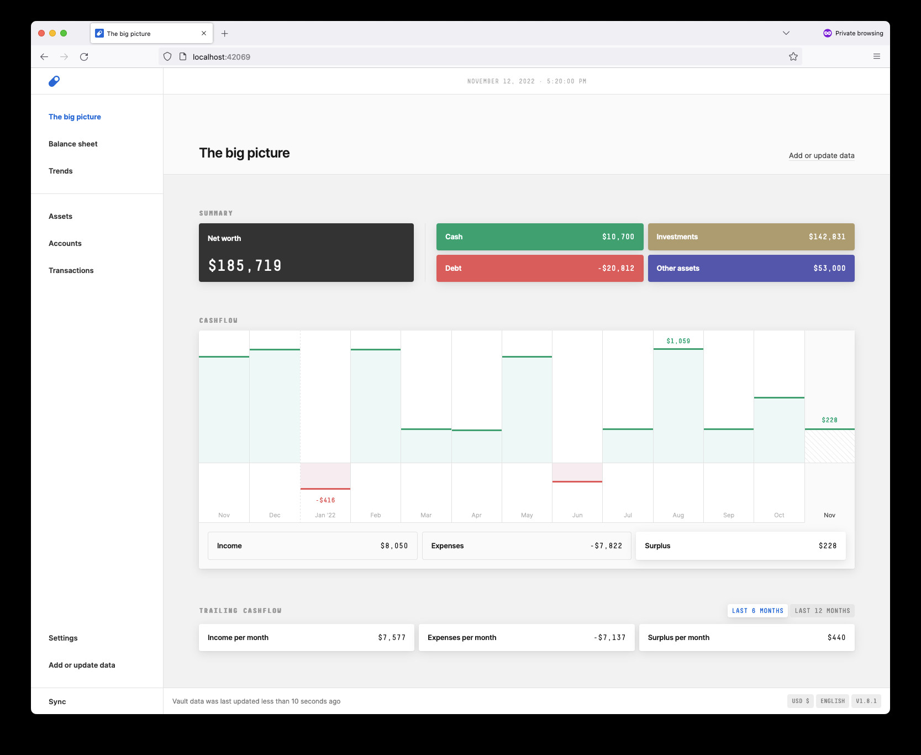Expand the tab list dropdown chevron
Viewport: 921px width, 755px height.
point(786,33)
